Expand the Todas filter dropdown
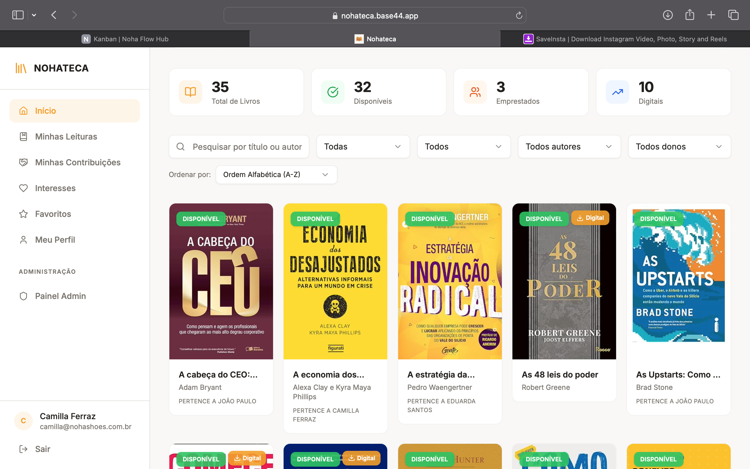Viewport: 750px width, 469px height. tap(363, 147)
